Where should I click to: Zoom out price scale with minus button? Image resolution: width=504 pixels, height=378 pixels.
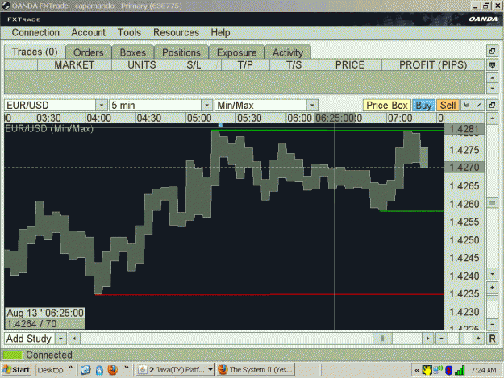pos(492,324)
